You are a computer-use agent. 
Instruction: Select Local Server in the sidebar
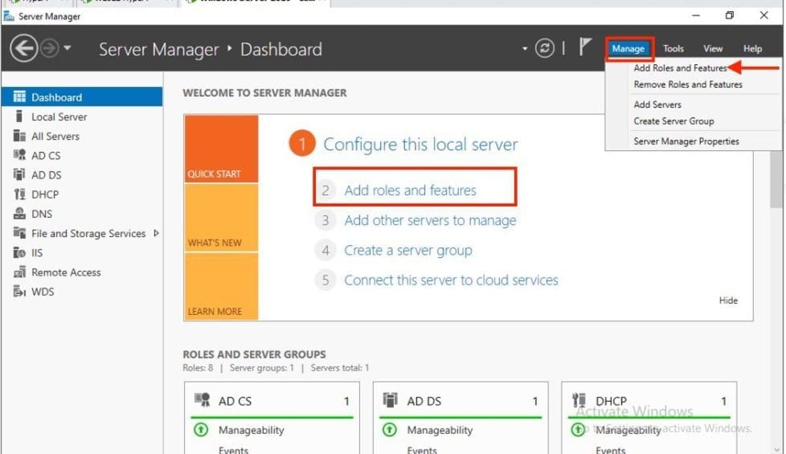click(x=59, y=117)
